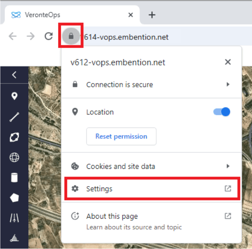This screenshot has height=249, width=252.
Task: Click the triangle icon at sidebar bottom
Action: tap(15, 237)
